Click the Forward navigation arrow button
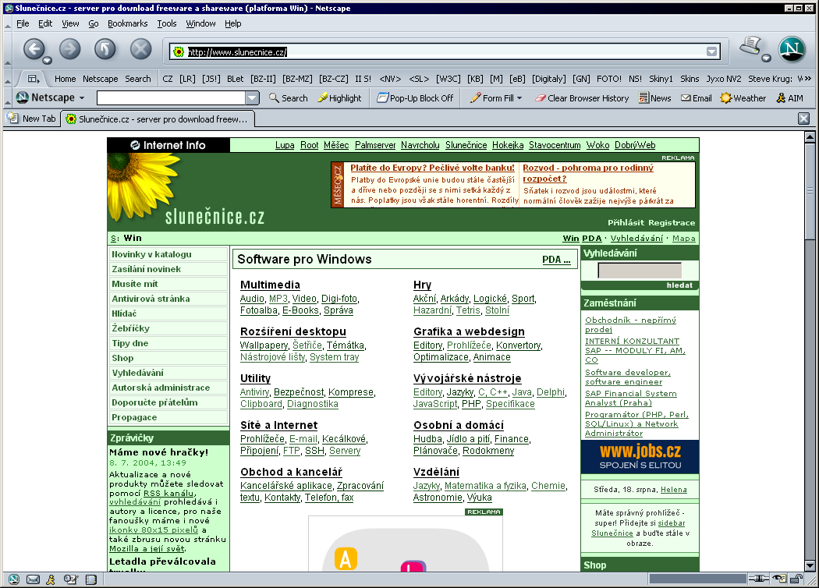Viewport: 819px width, 588px height. pos(69,49)
